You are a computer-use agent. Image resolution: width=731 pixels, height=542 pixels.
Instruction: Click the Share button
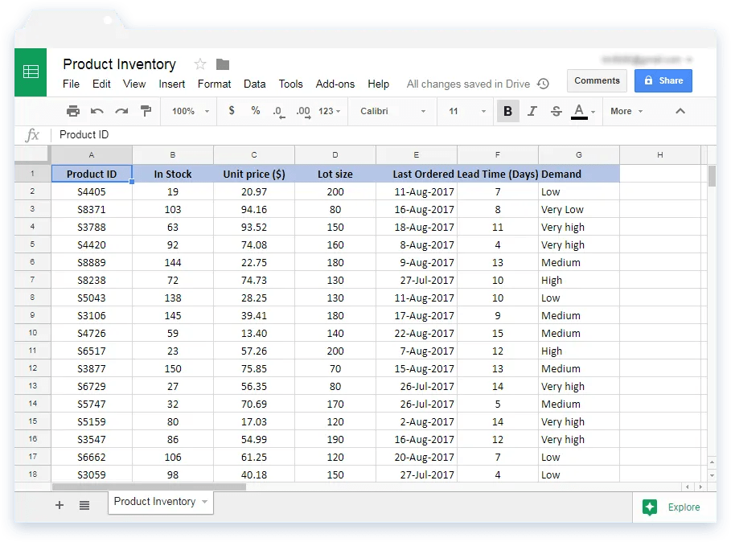click(663, 80)
